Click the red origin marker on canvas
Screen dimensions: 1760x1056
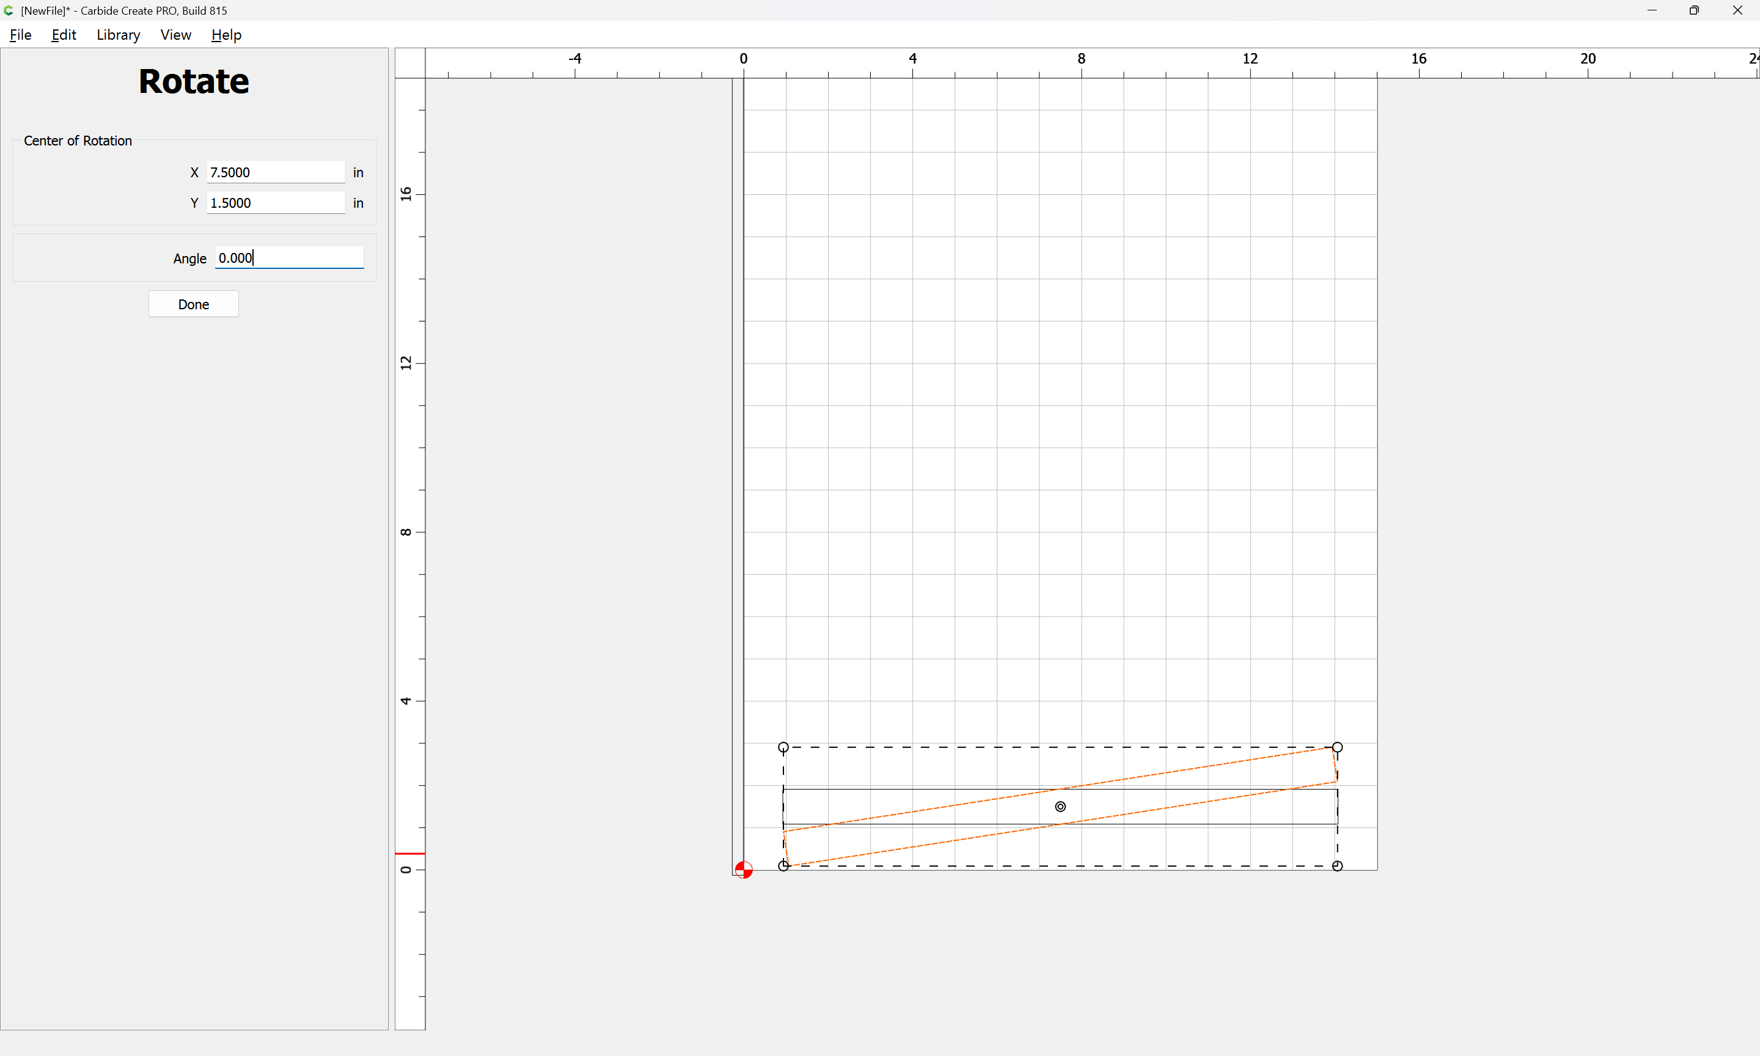pos(743,870)
